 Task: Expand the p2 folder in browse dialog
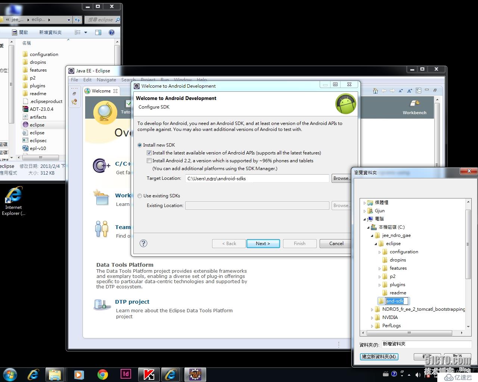(x=380, y=277)
